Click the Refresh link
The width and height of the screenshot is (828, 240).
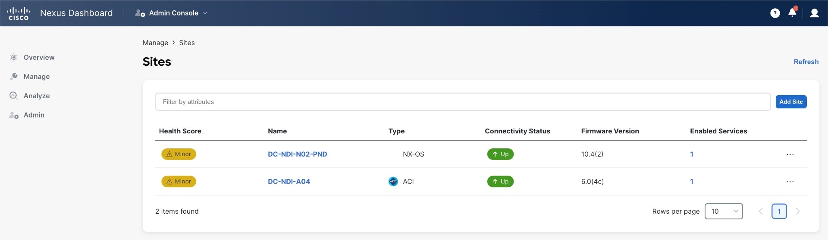coord(806,62)
